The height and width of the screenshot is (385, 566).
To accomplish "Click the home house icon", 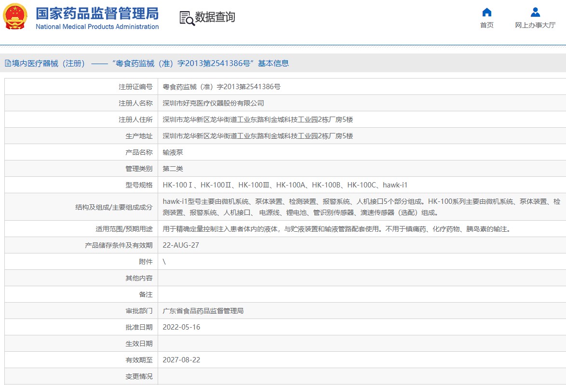I will [x=487, y=13].
